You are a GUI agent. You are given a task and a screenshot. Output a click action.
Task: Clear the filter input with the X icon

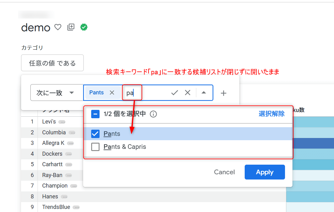coord(187,92)
